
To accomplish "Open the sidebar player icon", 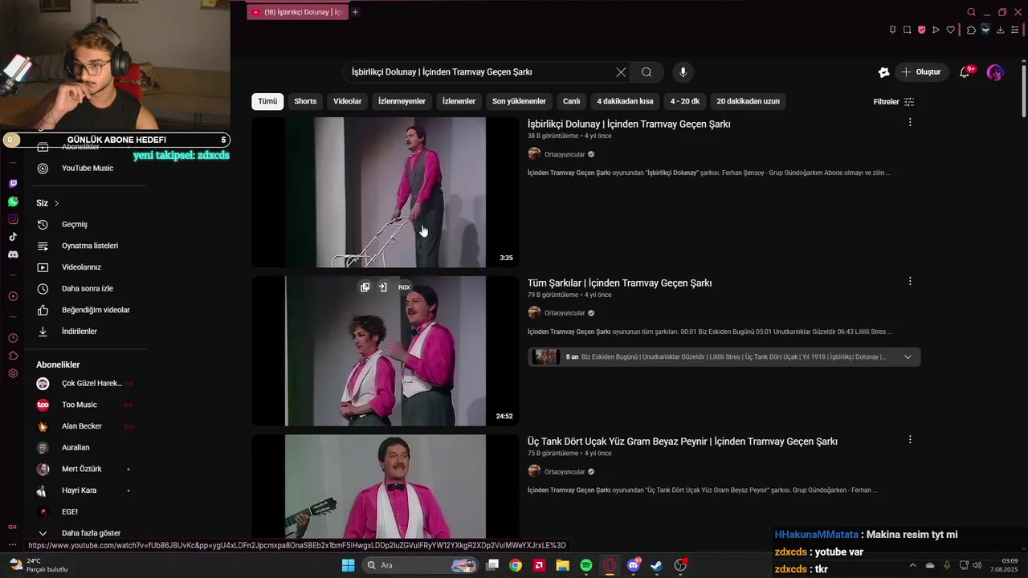I will [x=13, y=296].
